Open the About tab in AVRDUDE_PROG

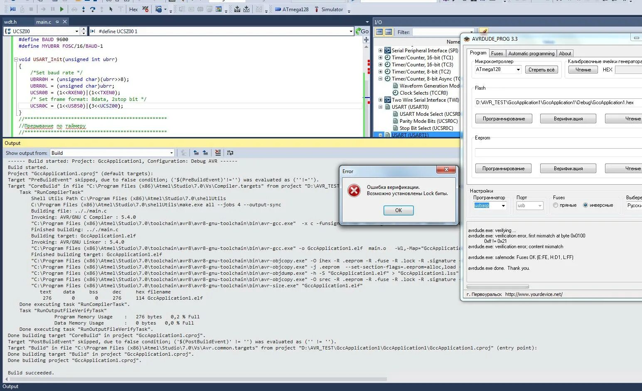coord(565,54)
